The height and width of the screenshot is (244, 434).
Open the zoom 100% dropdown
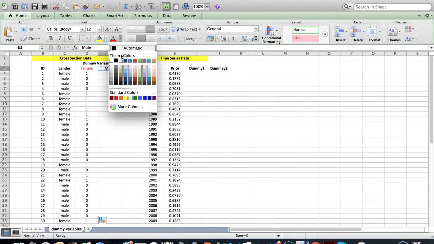(207, 6)
